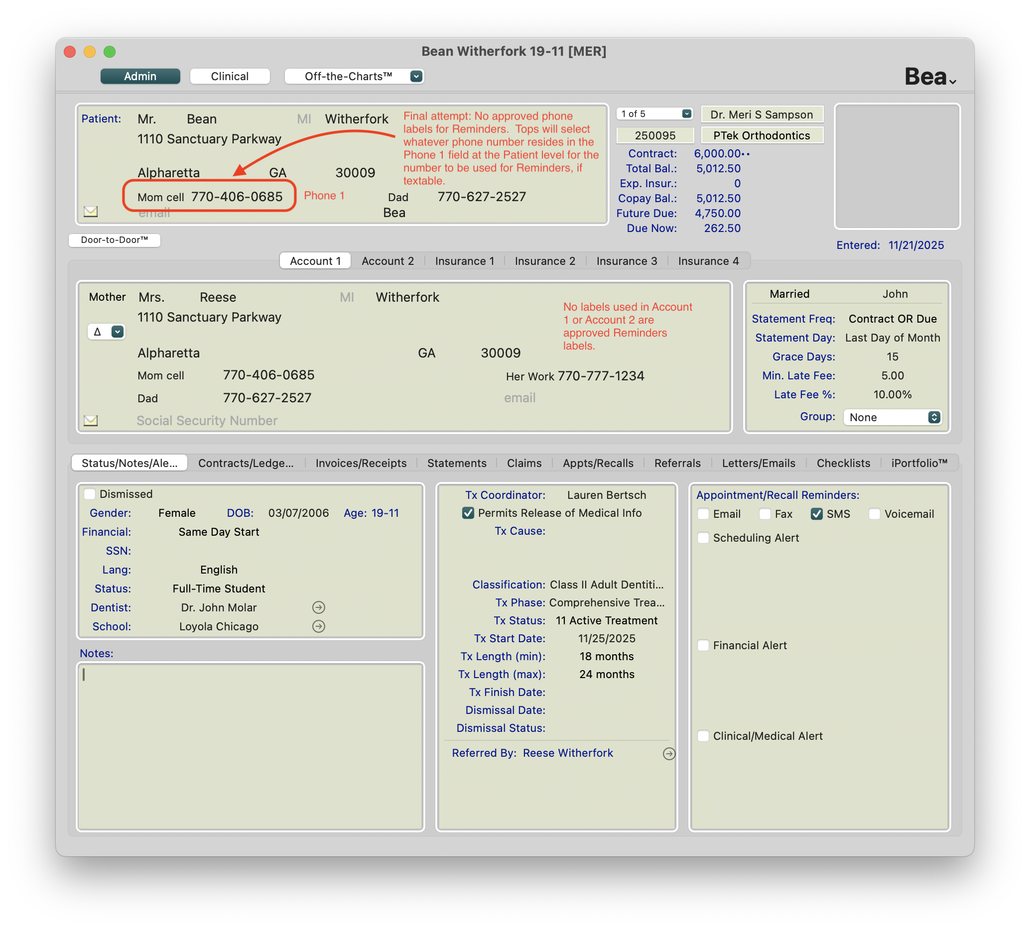1030x930 pixels.
Task: Toggle Permits Release of Medical Info
Action: click(468, 513)
